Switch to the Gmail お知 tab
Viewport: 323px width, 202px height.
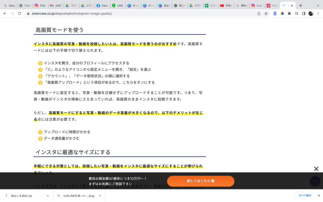click(x=56, y=6)
